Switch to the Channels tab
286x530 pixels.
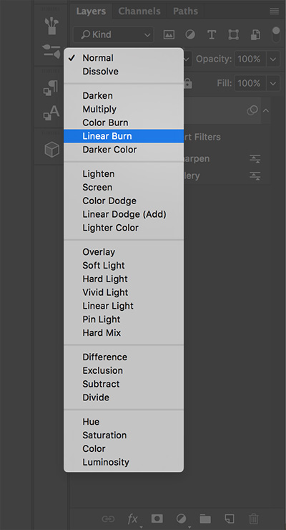[x=139, y=11]
